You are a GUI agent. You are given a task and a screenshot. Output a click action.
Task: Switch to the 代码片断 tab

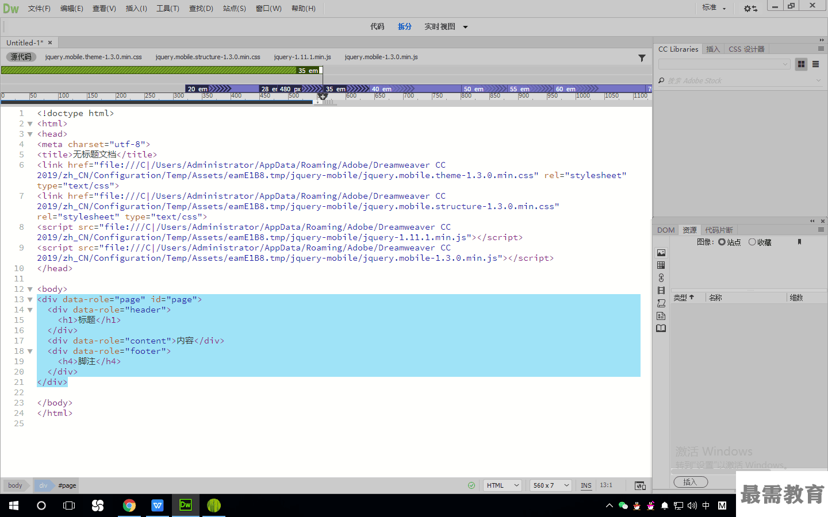[719, 230]
